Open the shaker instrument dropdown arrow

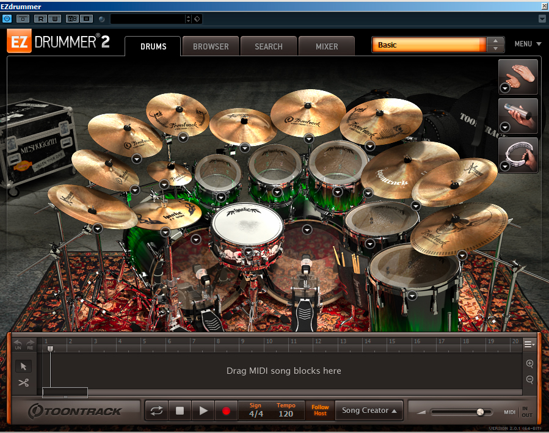pos(505,126)
